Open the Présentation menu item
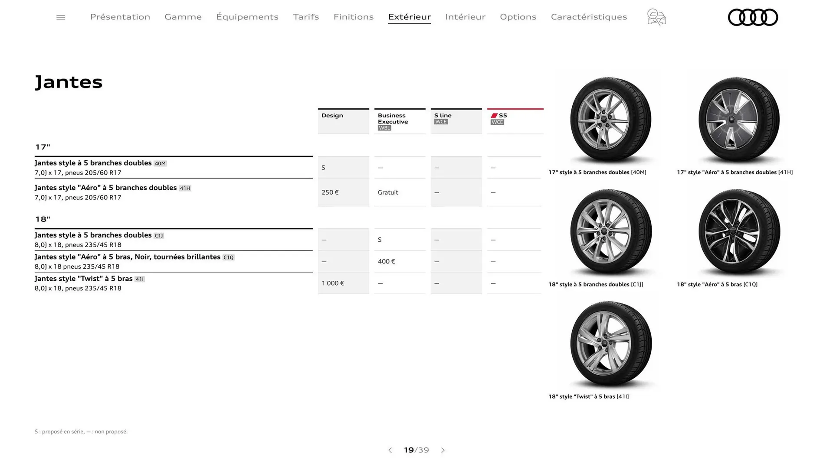The height and width of the screenshot is (468, 833). 120,17
